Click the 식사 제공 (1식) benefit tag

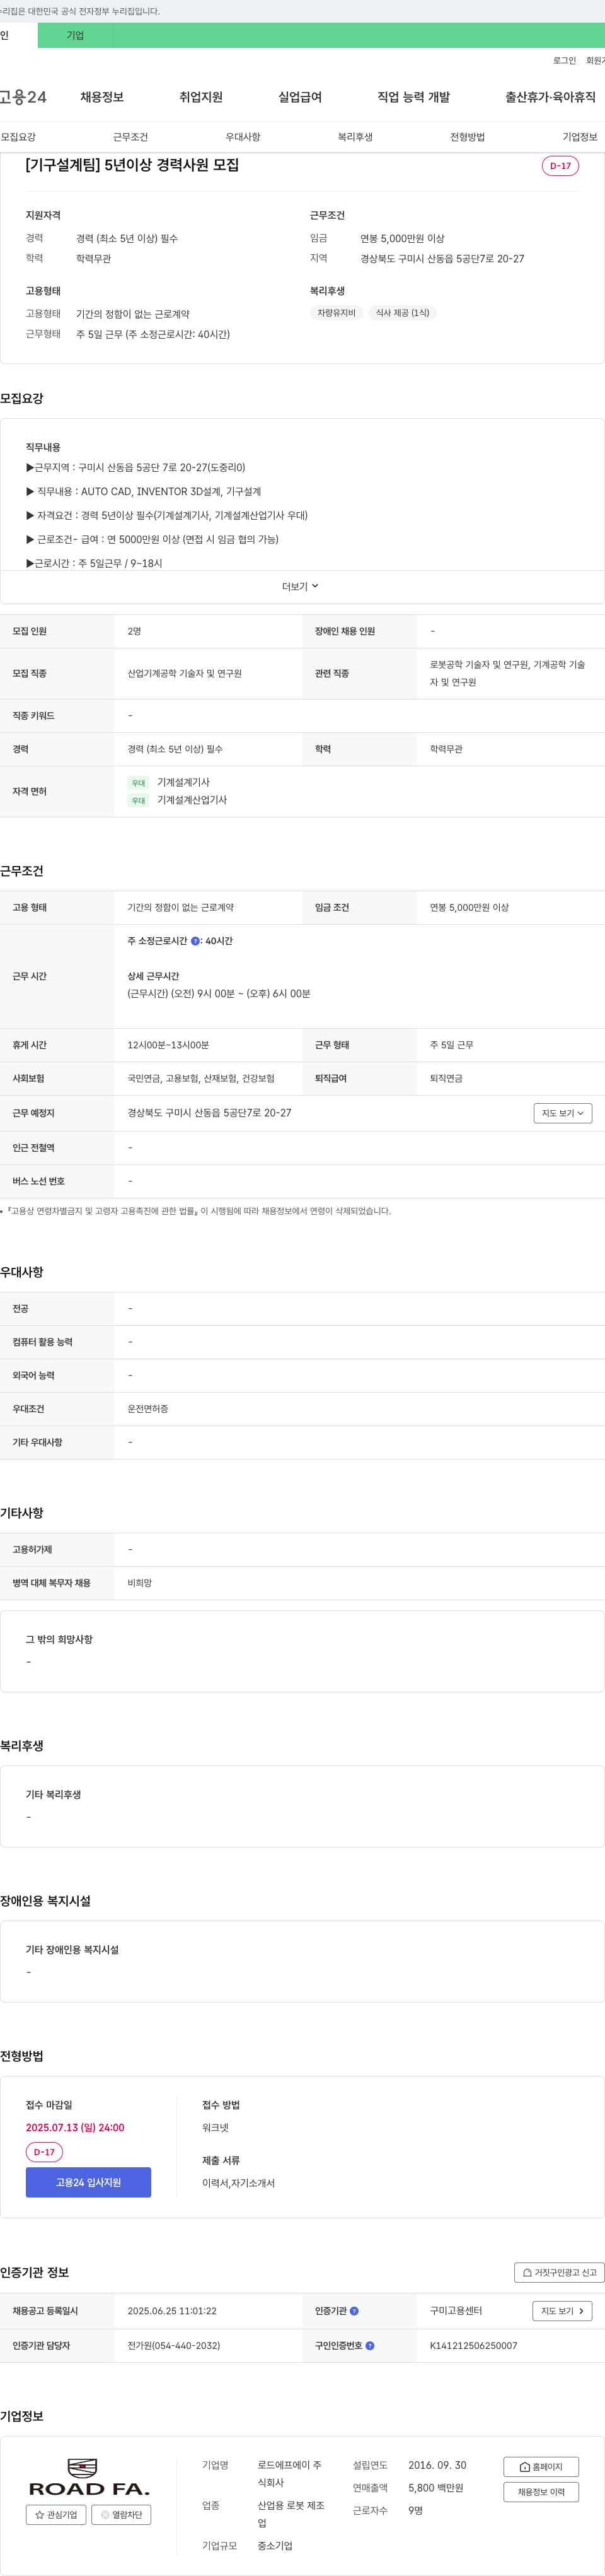click(402, 313)
